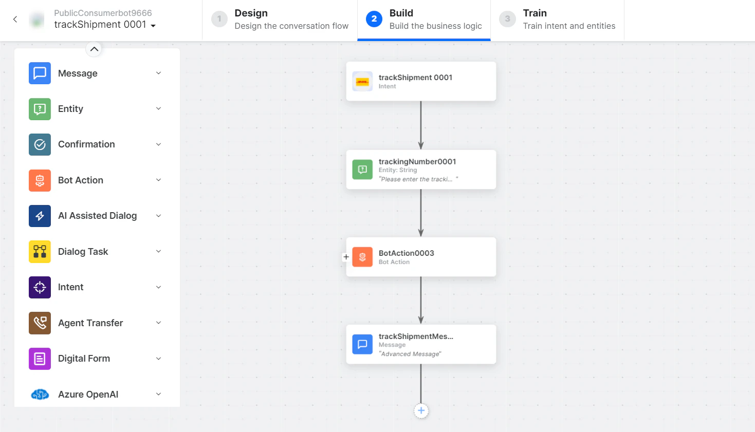Viewport: 755px width, 432px height.
Task: Click the AI Assisted Dialog icon
Action: (x=40, y=216)
